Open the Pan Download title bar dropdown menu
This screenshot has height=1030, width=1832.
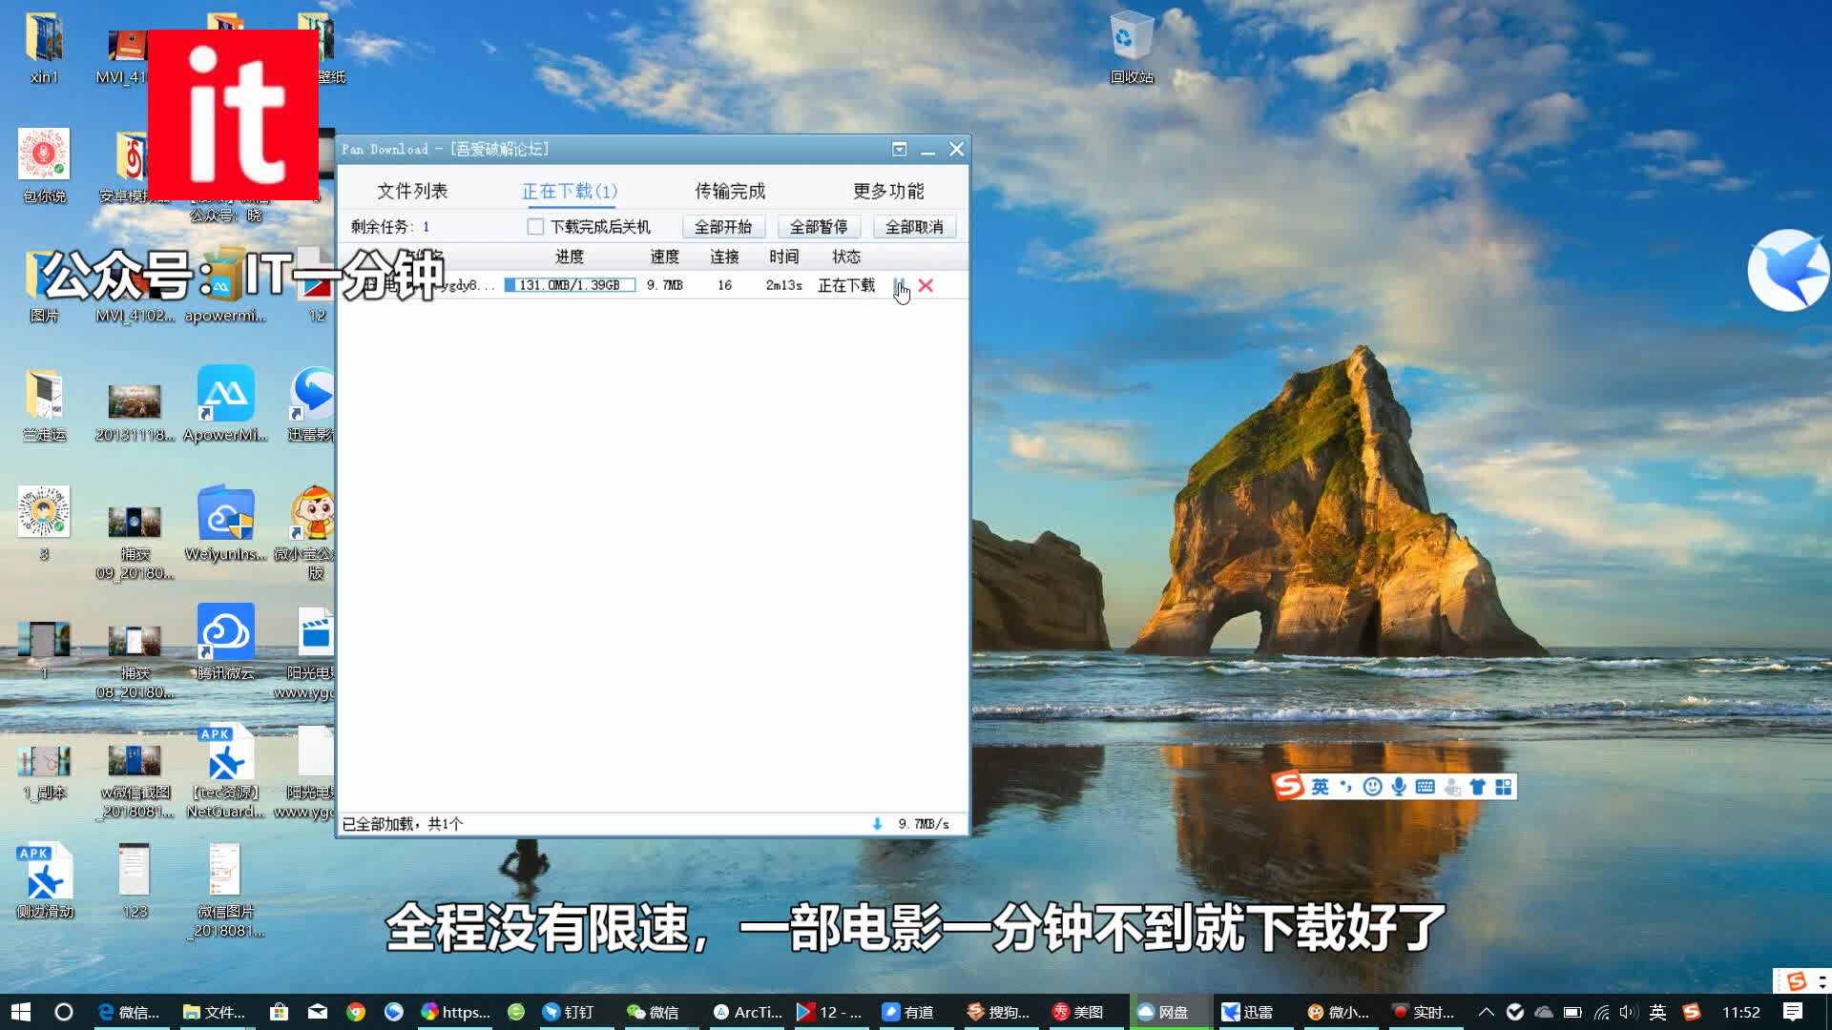point(899,149)
